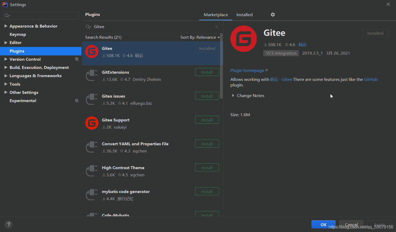Click the Search Results (21) label
Viewport: 396px width, 232px height.
103,37
